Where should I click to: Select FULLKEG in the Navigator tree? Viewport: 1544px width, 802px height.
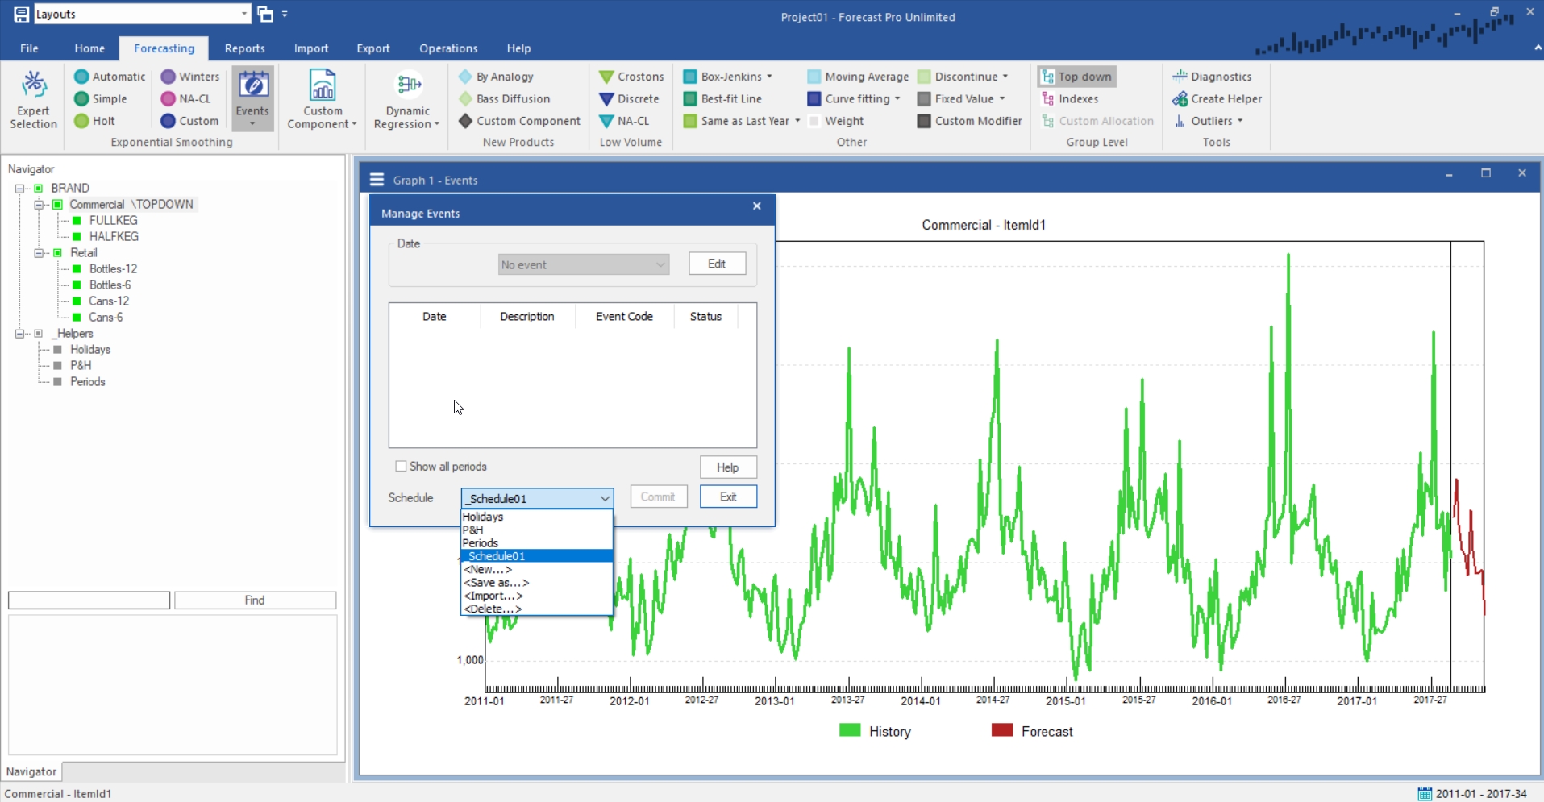pyautogui.click(x=113, y=220)
